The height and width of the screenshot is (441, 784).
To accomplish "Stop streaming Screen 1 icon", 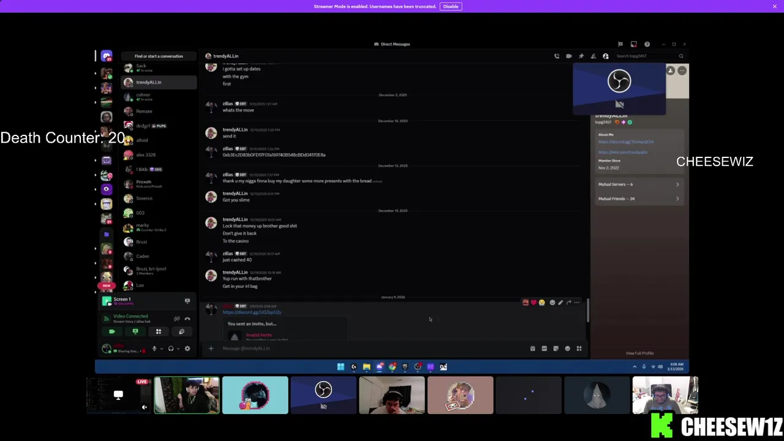I will (187, 301).
